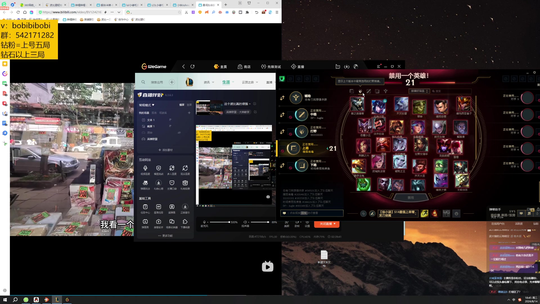Toggle lock icon on 截屏 1 source
Screen dimensions: 540x304
(170, 126)
